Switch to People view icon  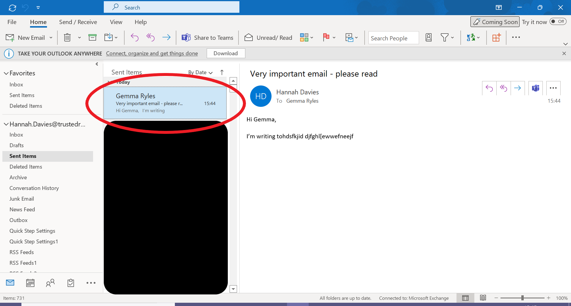coord(51,283)
